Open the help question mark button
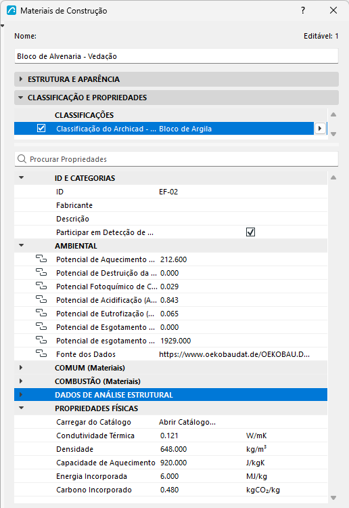The height and width of the screenshot is (508, 349). [x=303, y=10]
